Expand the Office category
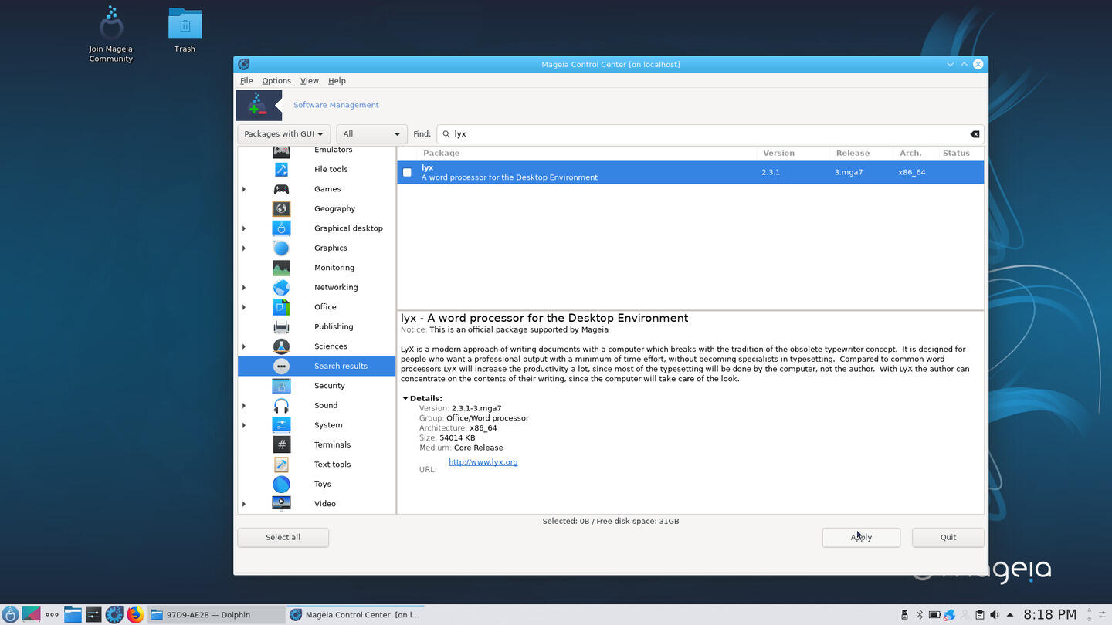 click(244, 307)
